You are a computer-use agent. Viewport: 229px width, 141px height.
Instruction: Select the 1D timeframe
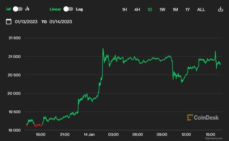tap(150, 10)
